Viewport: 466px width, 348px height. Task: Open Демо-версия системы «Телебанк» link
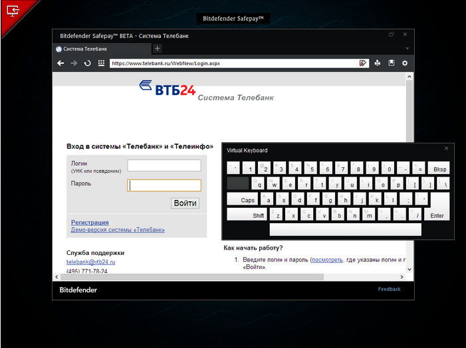(118, 230)
